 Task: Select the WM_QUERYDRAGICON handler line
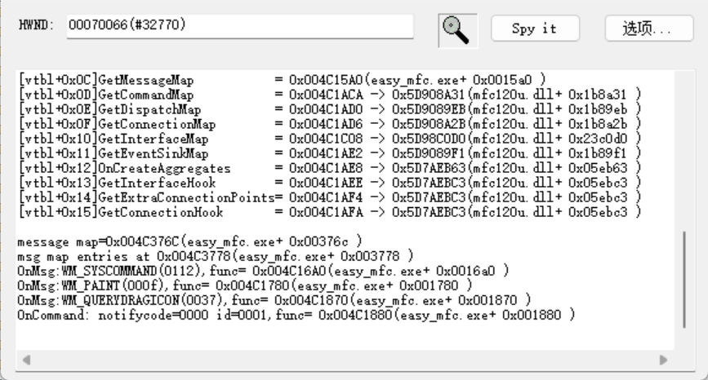274,300
